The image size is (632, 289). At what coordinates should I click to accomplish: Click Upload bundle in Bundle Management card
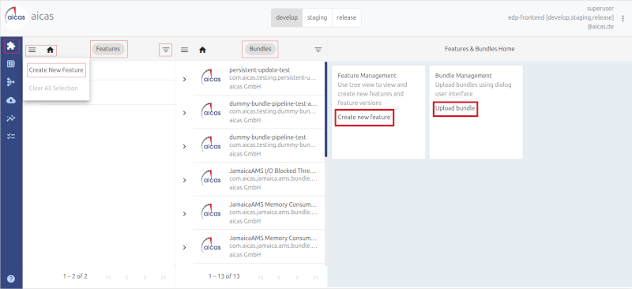point(455,108)
